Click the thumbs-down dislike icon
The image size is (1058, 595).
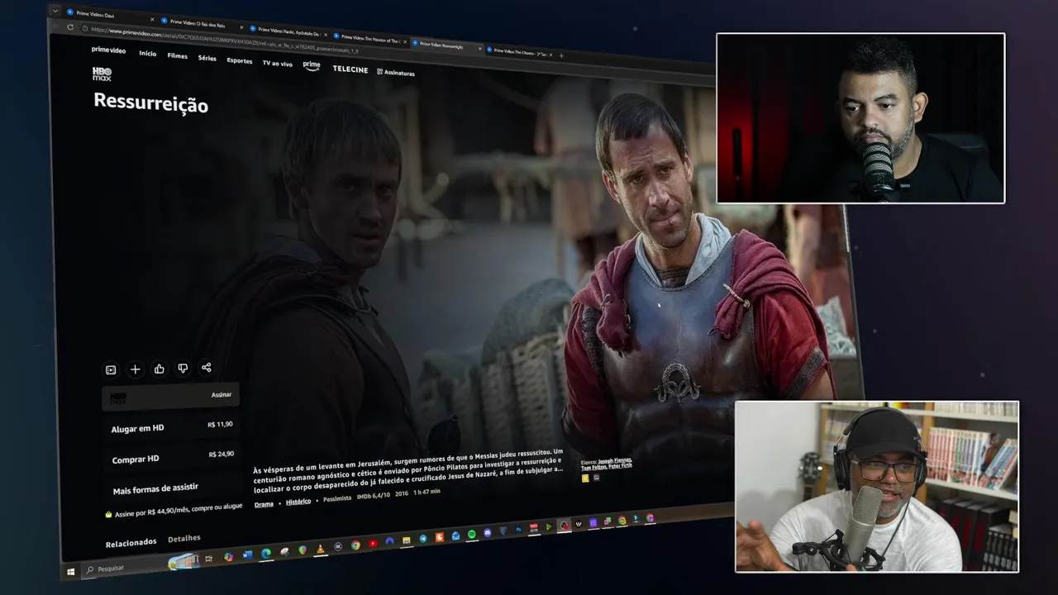(x=183, y=368)
